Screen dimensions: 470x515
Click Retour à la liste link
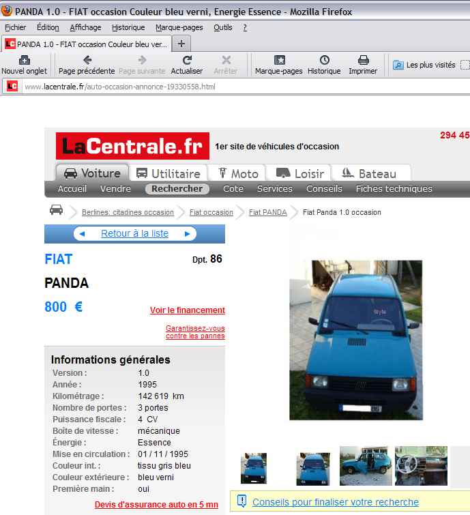point(134,233)
